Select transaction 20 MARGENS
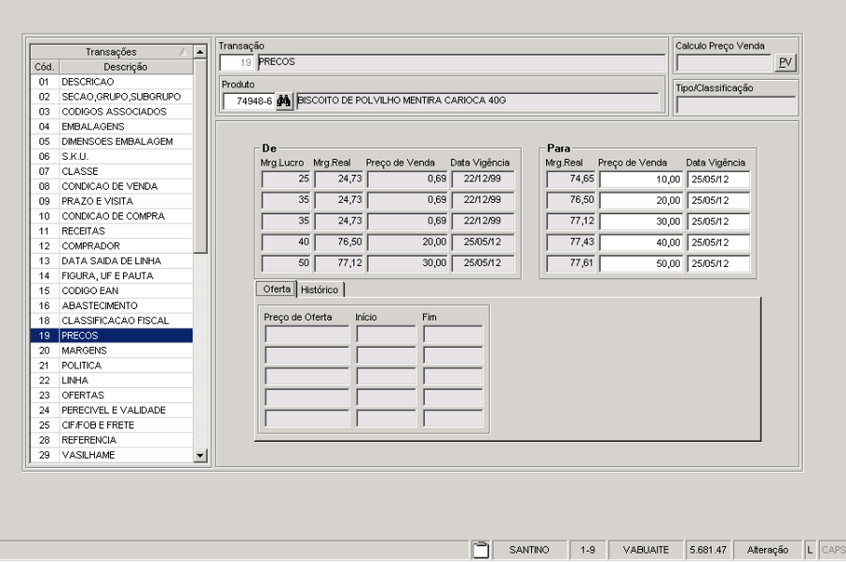 [x=112, y=351]
